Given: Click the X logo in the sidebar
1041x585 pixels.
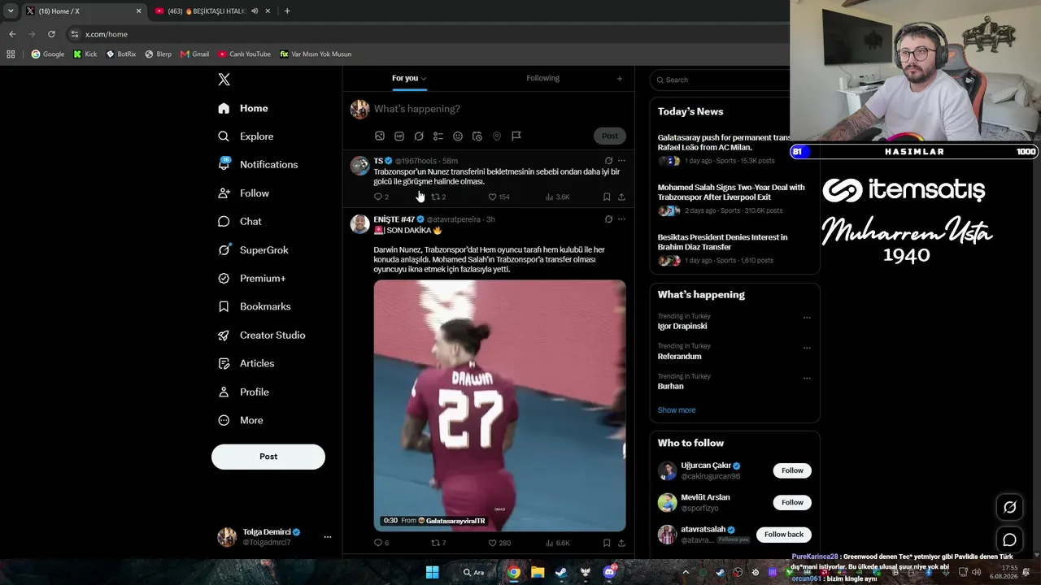Looking at the screenshot, I should tap(224, 80).
